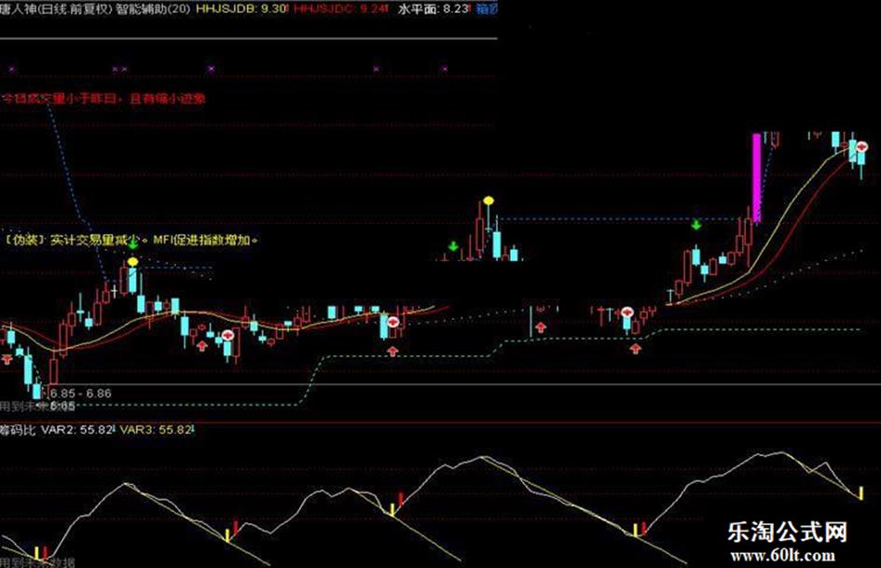Viewport: 881px width, 568px height.
Task: Open the www.60lt.com watermark link
Action: pyautogui.click(x=783, y=556)
